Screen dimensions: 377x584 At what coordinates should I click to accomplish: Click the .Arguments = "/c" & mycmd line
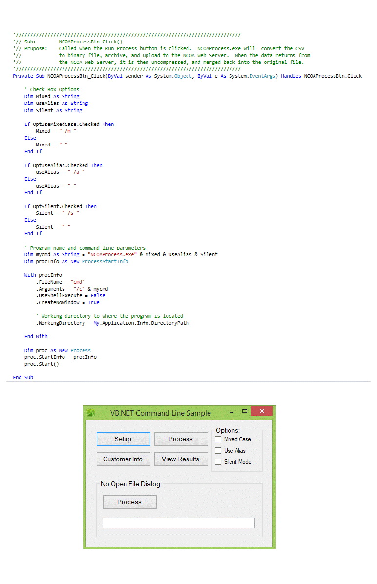pyautogui.click(x=72, y=289)
